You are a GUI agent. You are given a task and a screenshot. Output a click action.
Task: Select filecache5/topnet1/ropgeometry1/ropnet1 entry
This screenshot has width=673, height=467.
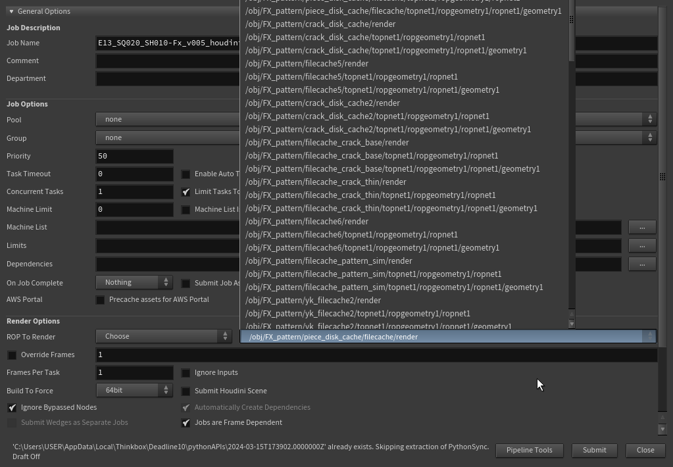(404, 77)
